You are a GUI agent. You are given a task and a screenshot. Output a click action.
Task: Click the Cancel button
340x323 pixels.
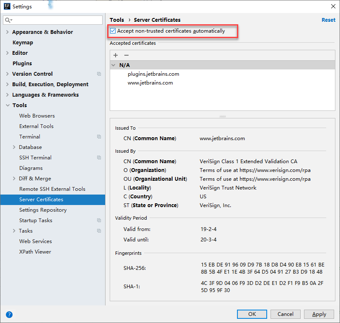point(286,314)
